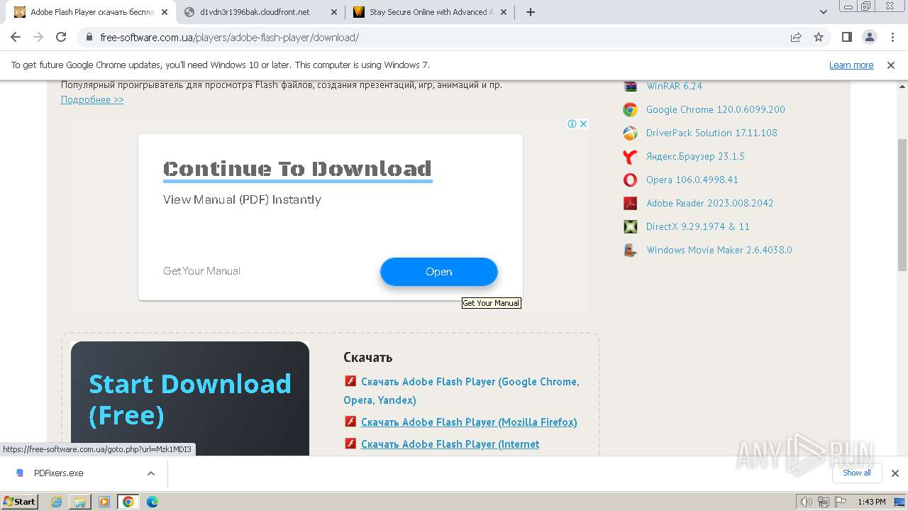Open Chrome three-dot menu
The image size is (908, 511).
pos(892,38)
